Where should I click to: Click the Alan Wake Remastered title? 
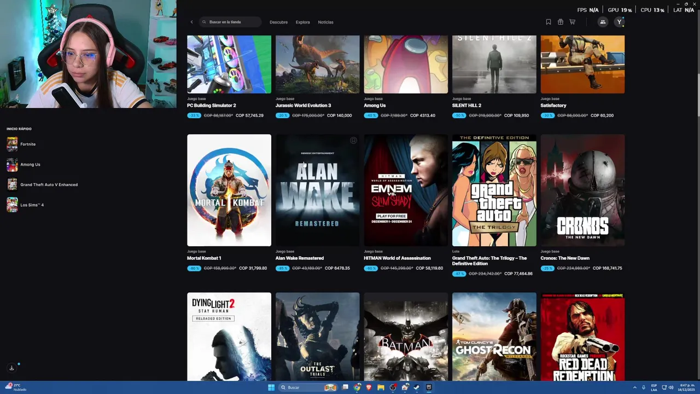[x=300, y=258]
